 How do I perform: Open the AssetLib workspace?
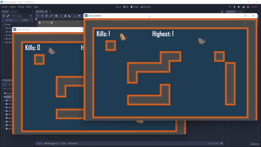[x=146, y=7]
